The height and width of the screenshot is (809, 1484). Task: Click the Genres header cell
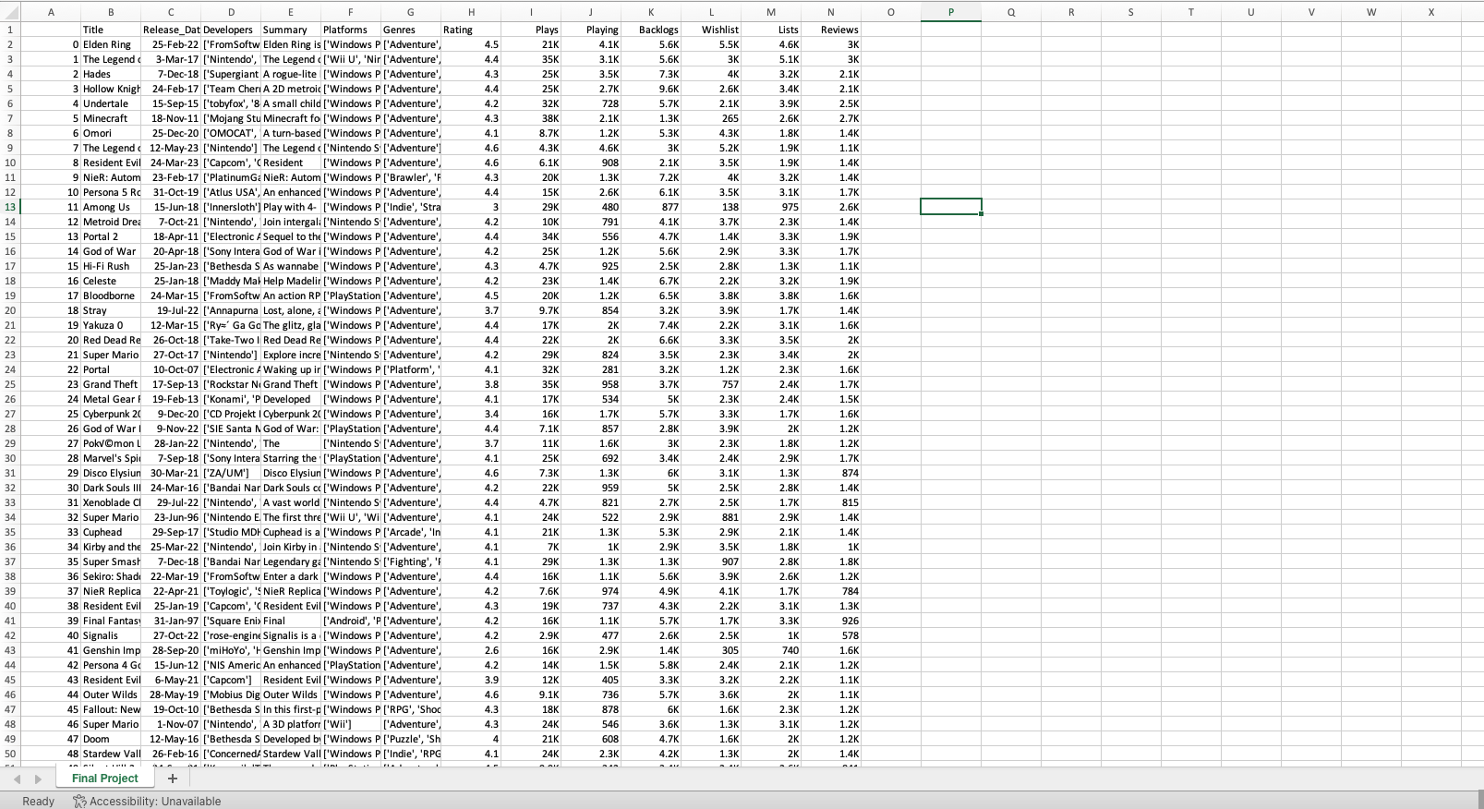(x=411, y=30)
